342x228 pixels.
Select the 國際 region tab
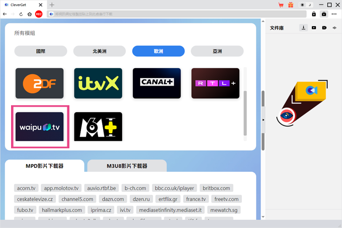click(x=41, y=51)
